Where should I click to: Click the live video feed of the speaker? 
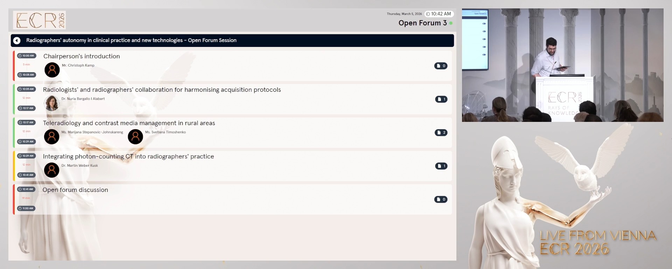[x=562, y=65]
